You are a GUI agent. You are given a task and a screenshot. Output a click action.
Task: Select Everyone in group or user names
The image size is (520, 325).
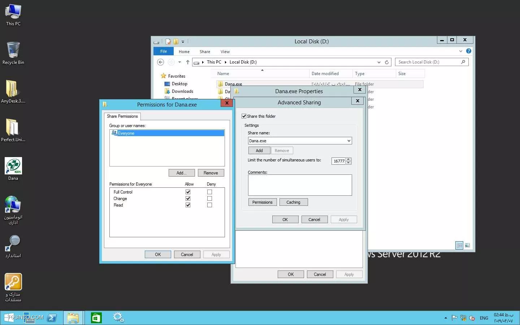[x=167, y=133]
